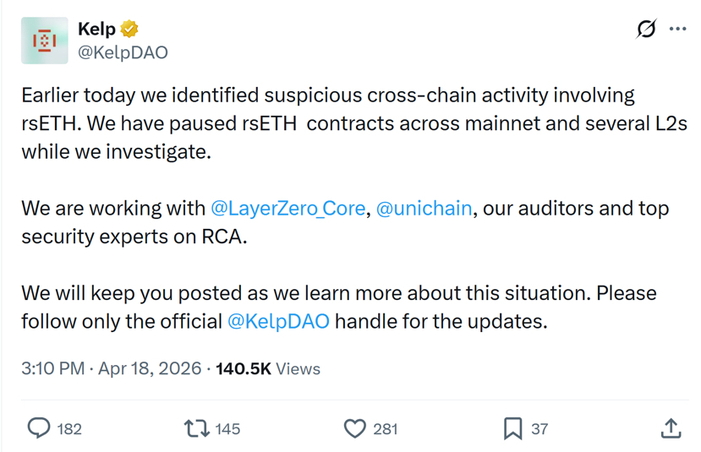701x452 pixels.
Task: Click the gold verified badge next to Kelp
Action: [129, 30]
